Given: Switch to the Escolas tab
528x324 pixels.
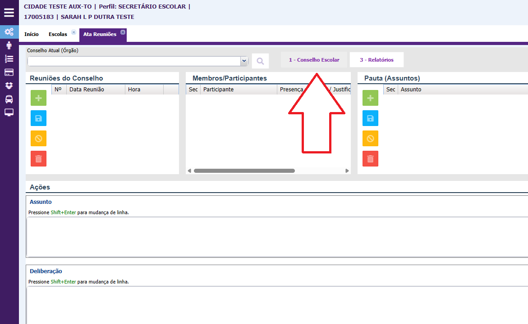Looking at the screenshot, I should (x=58, y=34).
